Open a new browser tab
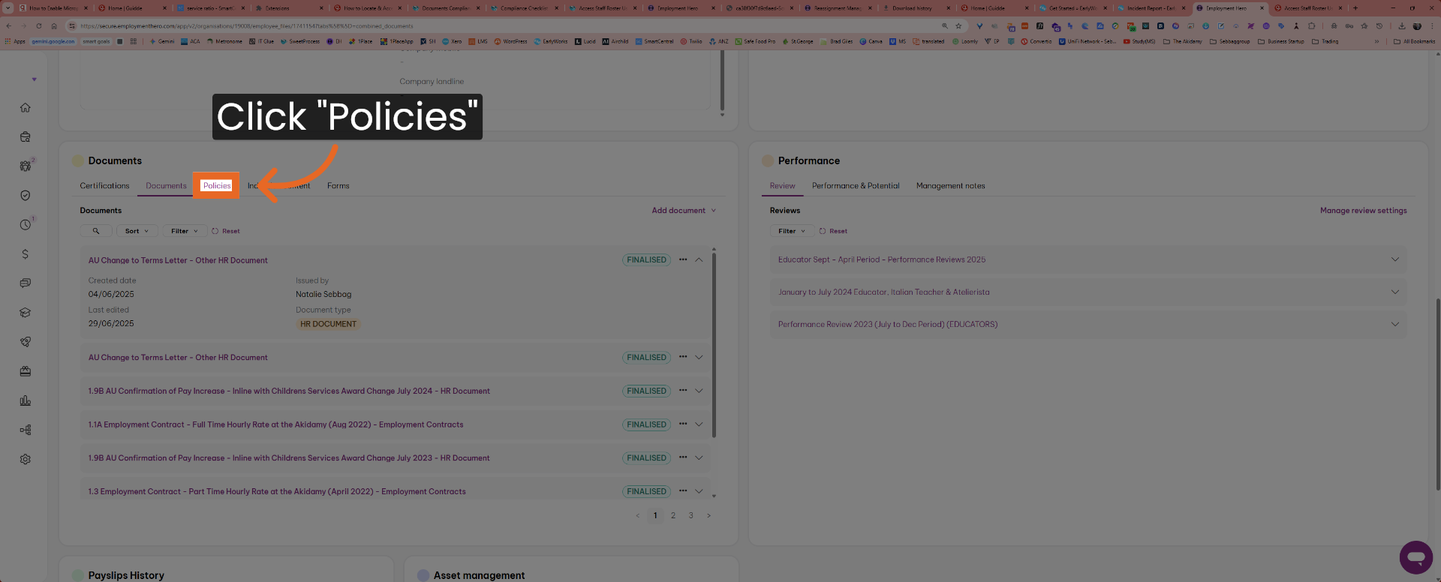Image resolution: width=1441 pixels, height=582 pixels. pyautogui.click(x=1355, y=8)
